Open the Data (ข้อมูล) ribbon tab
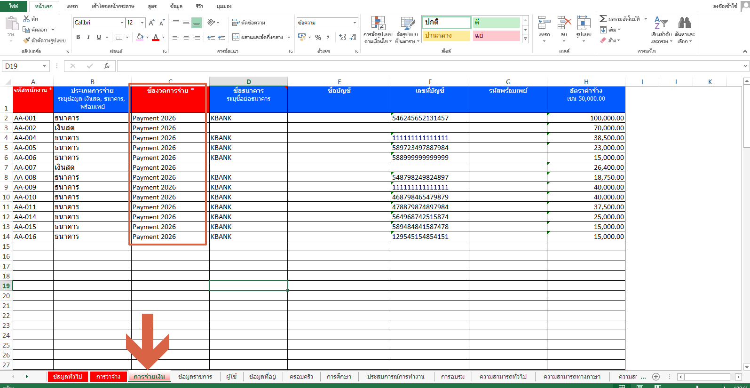Viewport: 750px width, 388px height. point(176,7)
